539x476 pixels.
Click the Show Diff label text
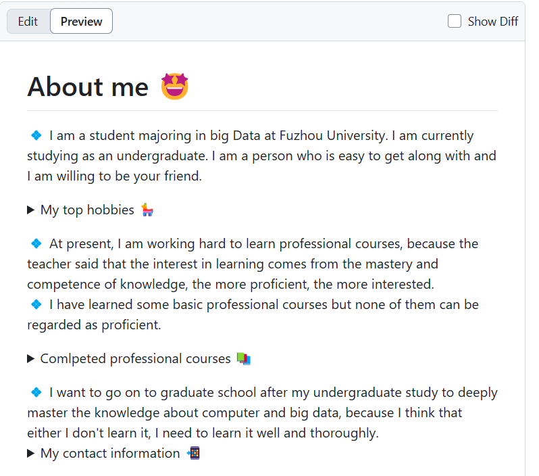point(492,22)
